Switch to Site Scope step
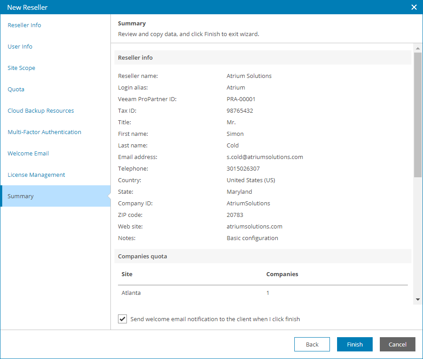This screenshot has width=423, height=359. tap(21, 68)
